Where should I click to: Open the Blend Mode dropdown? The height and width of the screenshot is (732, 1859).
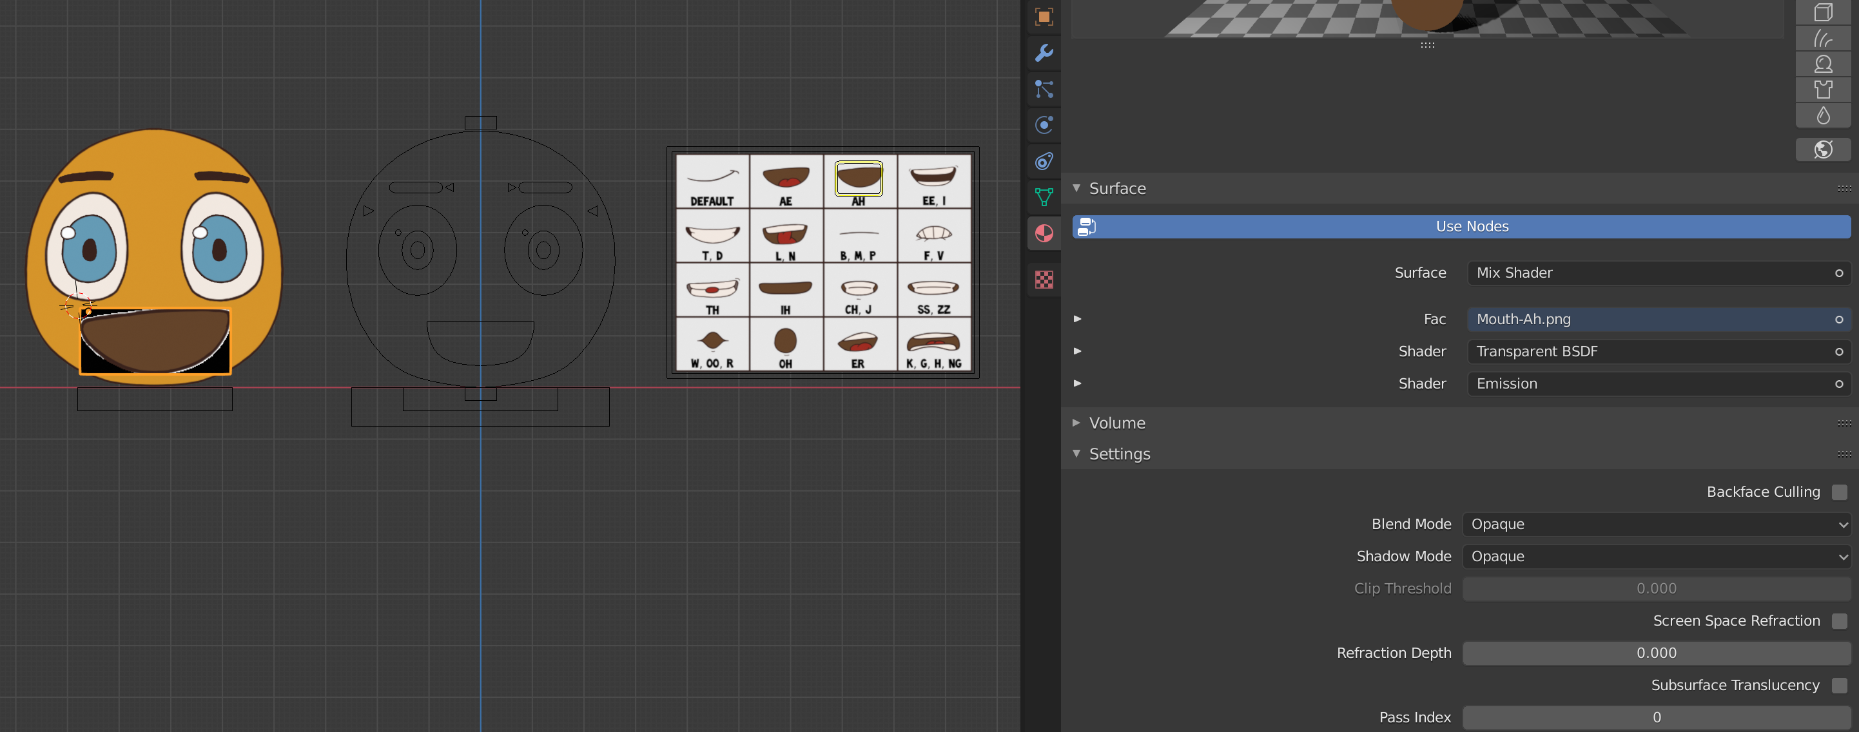click(1656, 525)
